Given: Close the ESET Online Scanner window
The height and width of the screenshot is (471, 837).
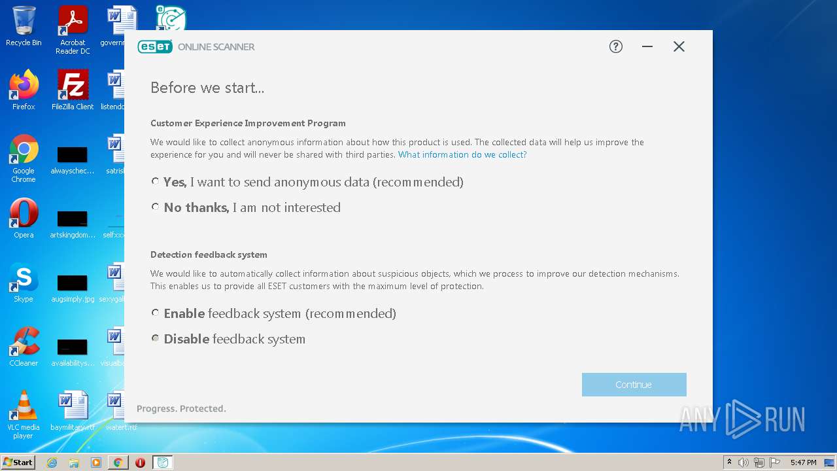Looking at the screenshot, I should pos(679,46).
